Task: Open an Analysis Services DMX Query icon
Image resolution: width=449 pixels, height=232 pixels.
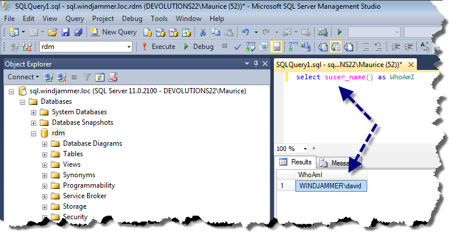Action: pos(173,32)
